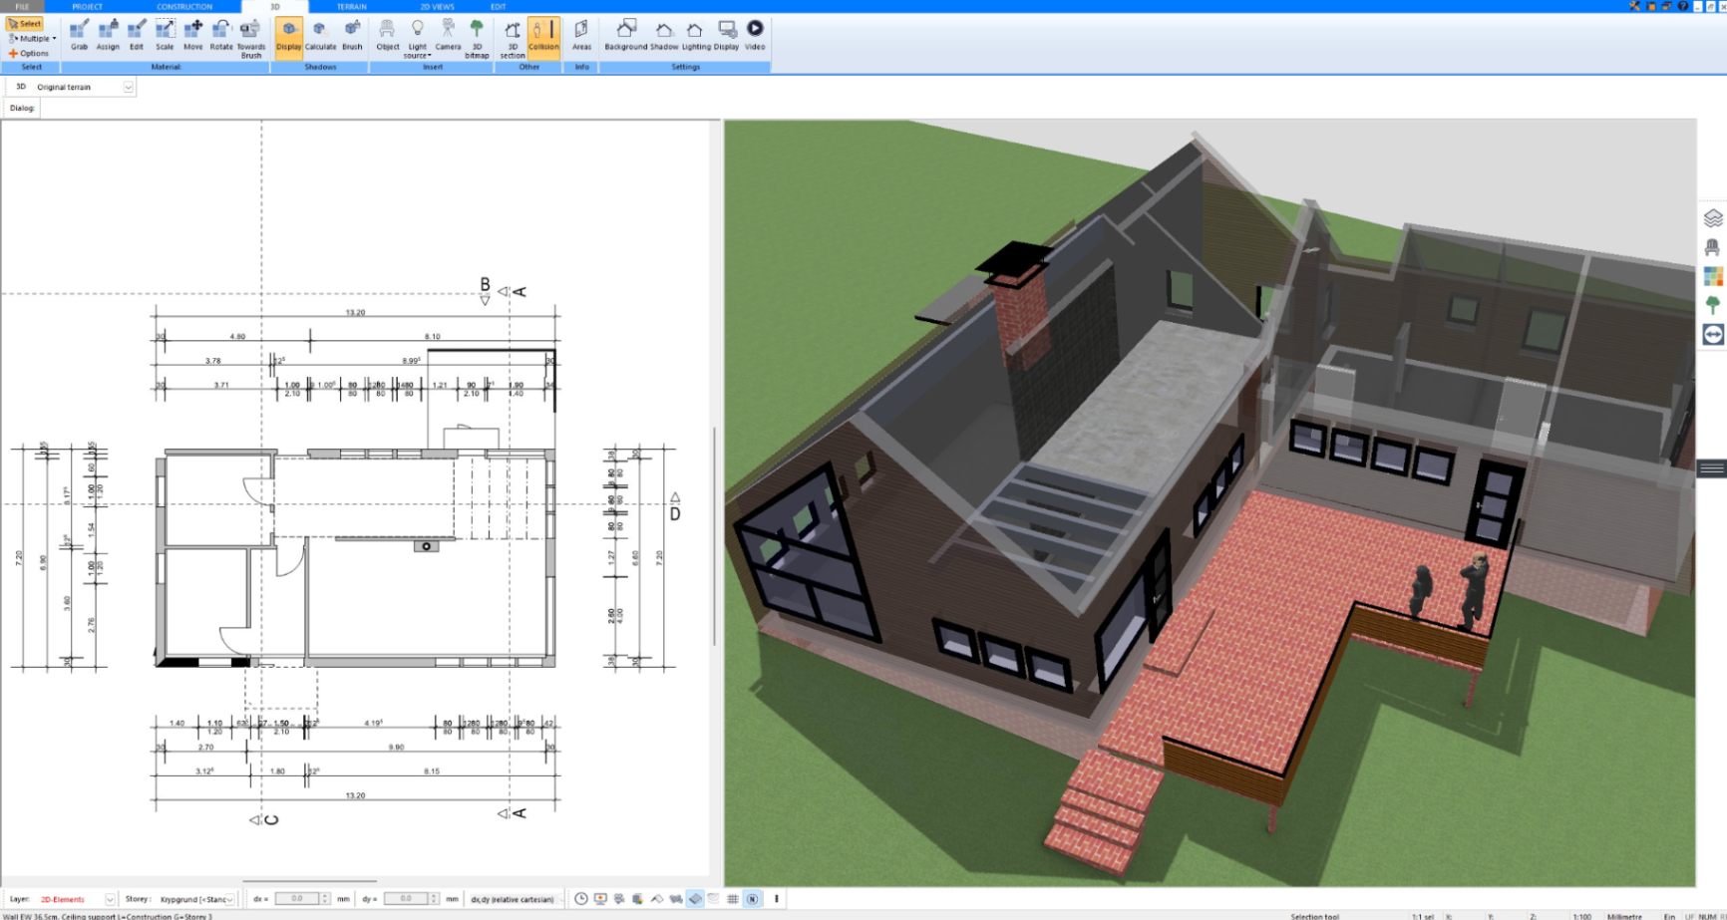Insert a Camera into the scene
1727x920 pixels.
[448, 34]
